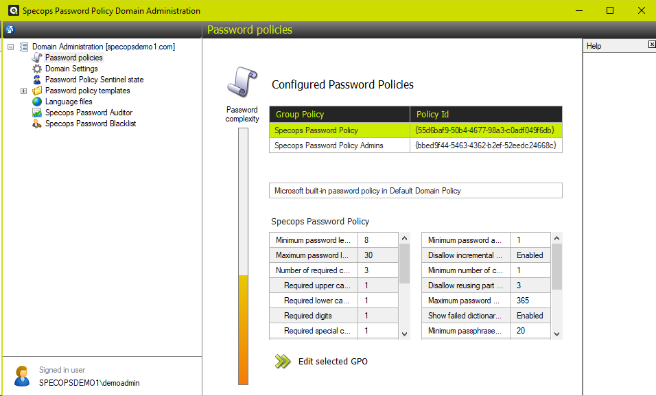Select Password policies in the tree
Screen dimensions: 656x396
(x=73, y=58)
